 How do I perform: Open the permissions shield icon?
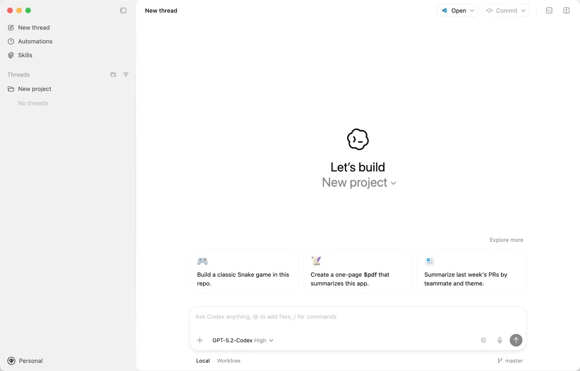click(483, 340)
